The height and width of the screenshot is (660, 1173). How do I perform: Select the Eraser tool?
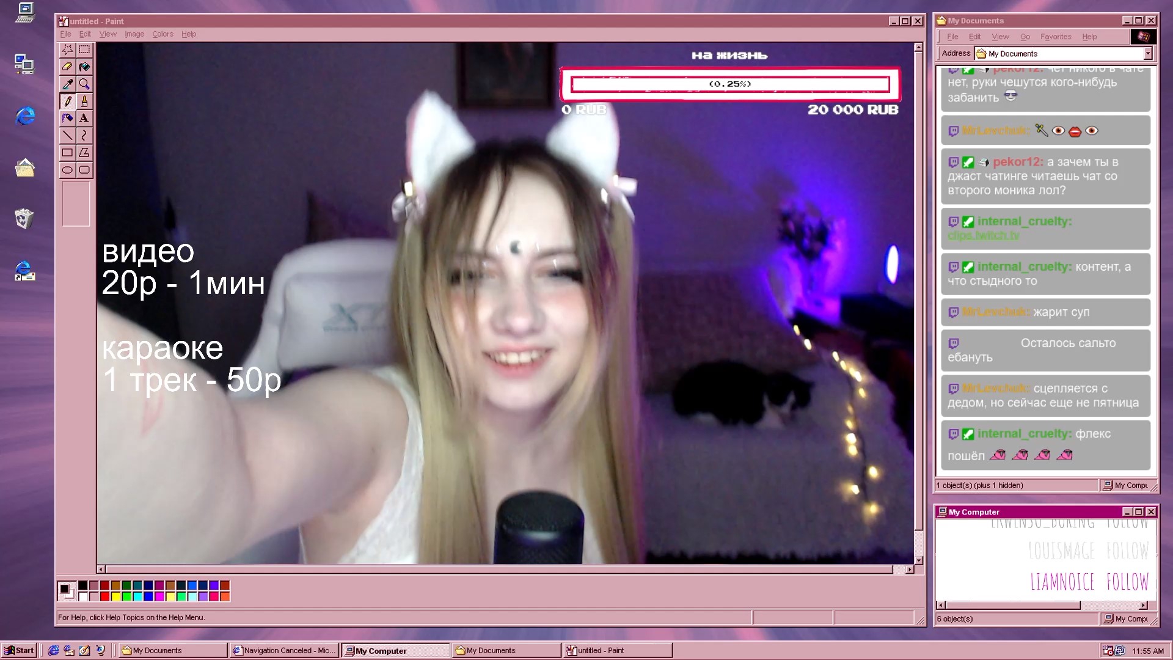coord(67,67)
